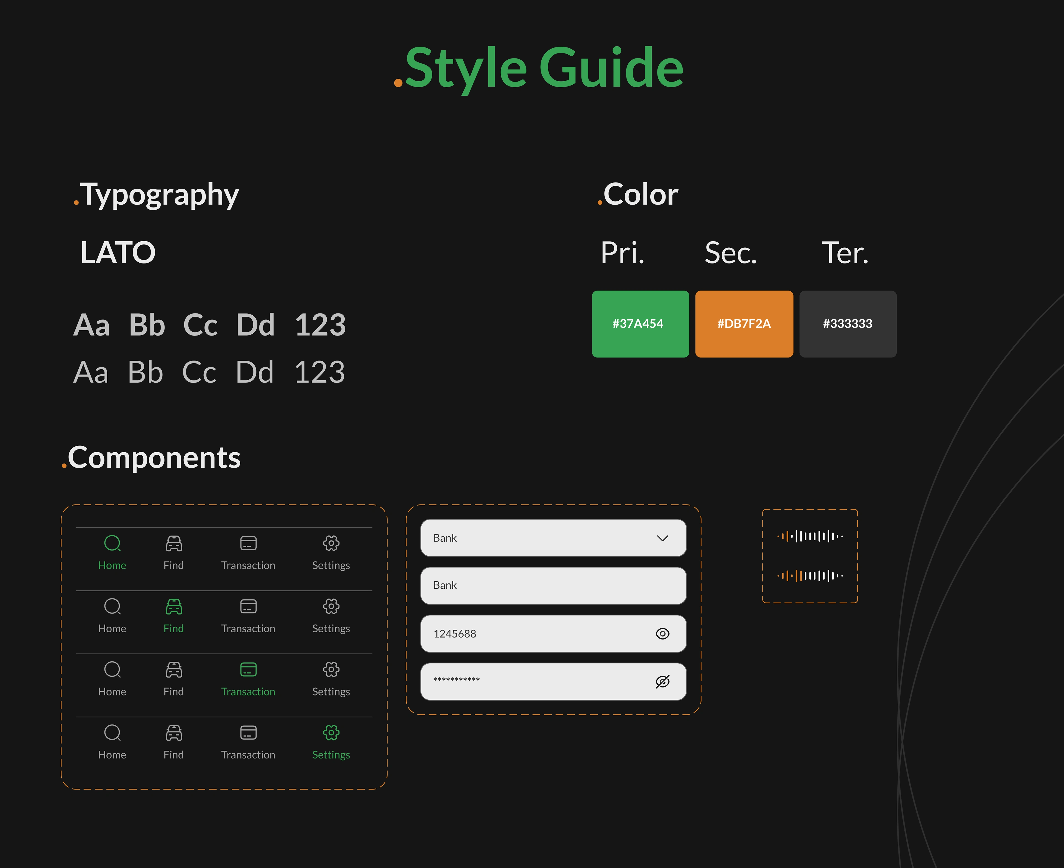Open the Bank select field with arrow
This screenshot has width=1064, height=868.
pyautogui.click(x=554, y=538)
